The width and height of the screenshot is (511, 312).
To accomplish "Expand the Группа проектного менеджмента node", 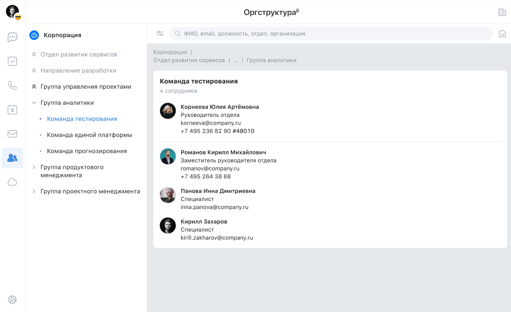I will pyautogui.click(x=34, y=191).
